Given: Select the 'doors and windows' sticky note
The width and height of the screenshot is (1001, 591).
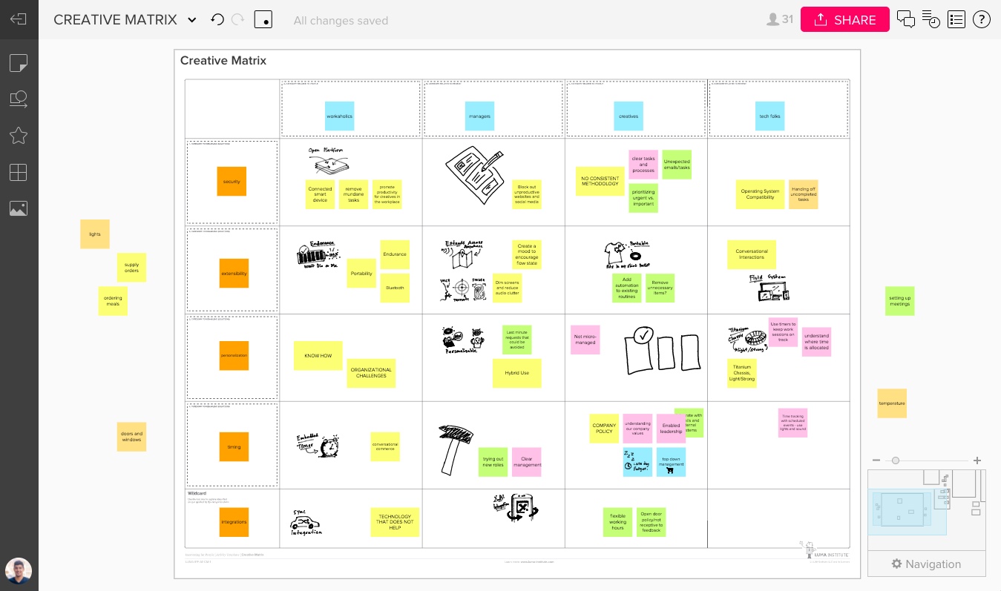Looking at the screenshot, I should point(131,437).
